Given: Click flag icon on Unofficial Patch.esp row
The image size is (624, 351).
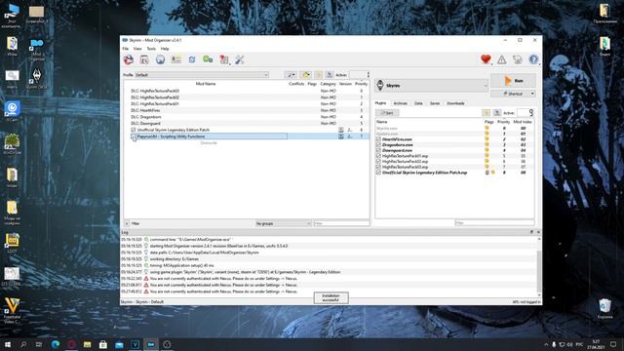Looking at the screenshot, I should pyautogui.click(x=487, y=173).
